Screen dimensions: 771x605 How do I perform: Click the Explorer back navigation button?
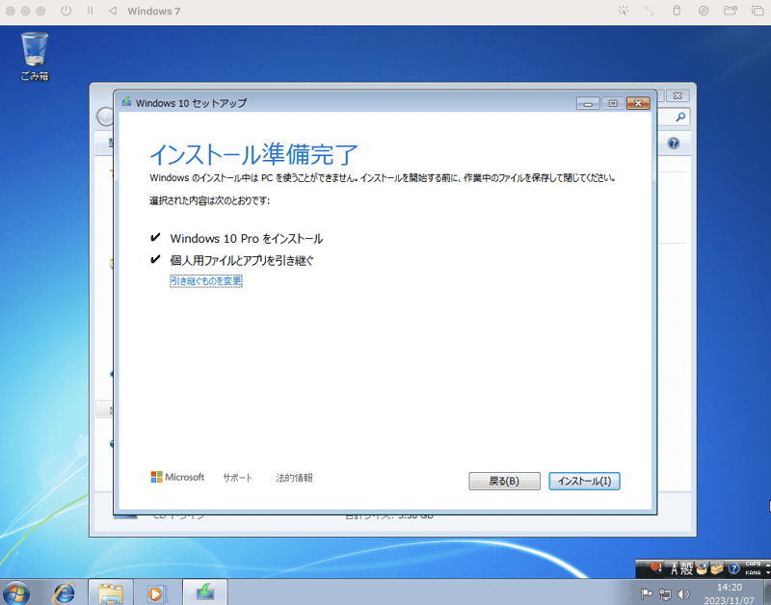(104, 117)
